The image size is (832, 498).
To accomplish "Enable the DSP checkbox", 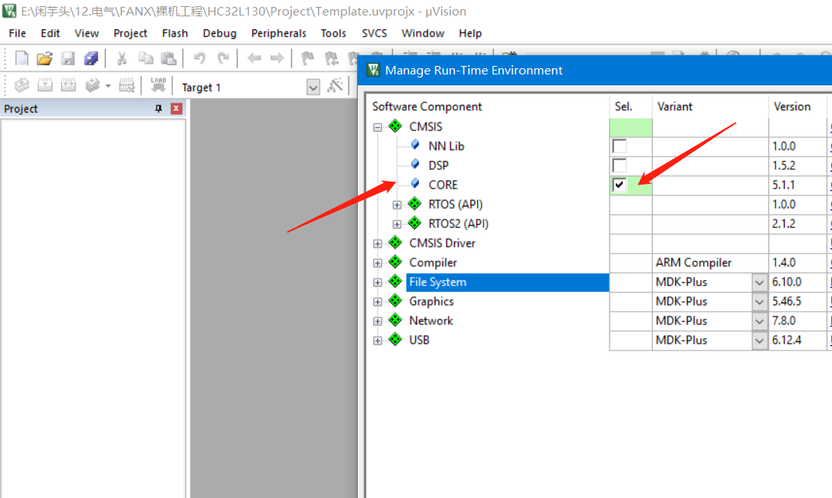I will click(619, 165).
